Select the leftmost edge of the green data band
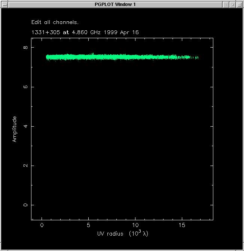 (x=47, y=57)
